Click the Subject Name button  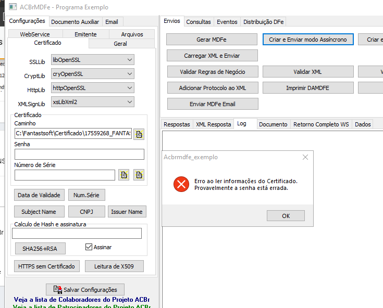(x=39, y=212)
